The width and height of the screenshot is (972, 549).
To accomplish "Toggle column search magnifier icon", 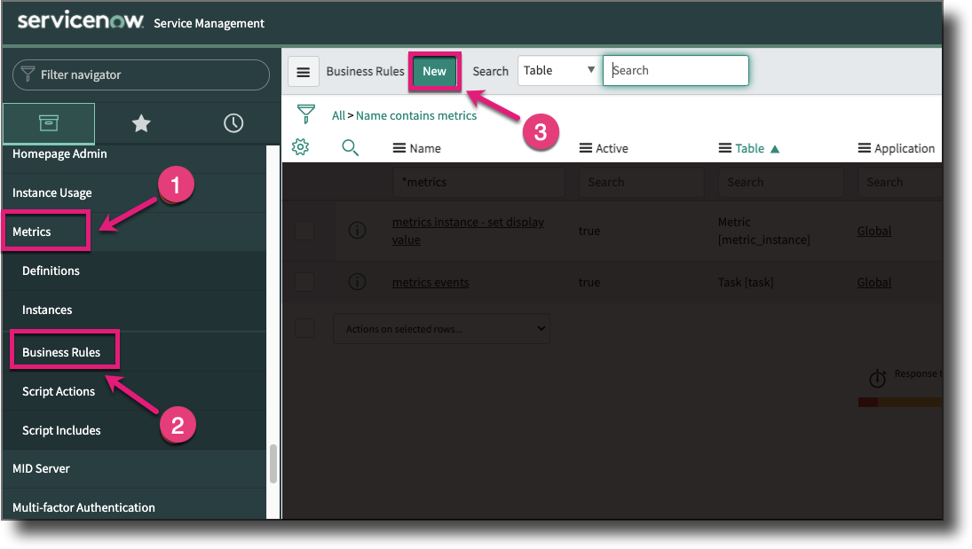I will (351, 148).
